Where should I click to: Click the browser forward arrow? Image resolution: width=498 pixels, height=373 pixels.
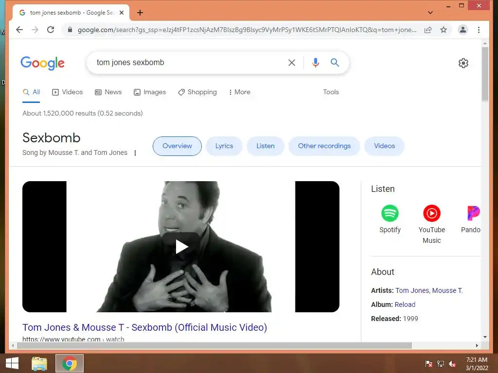coord(35,30)
